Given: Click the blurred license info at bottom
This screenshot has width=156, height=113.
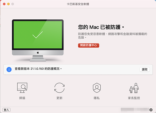Looking at the screenshot, I should point(135,110).
